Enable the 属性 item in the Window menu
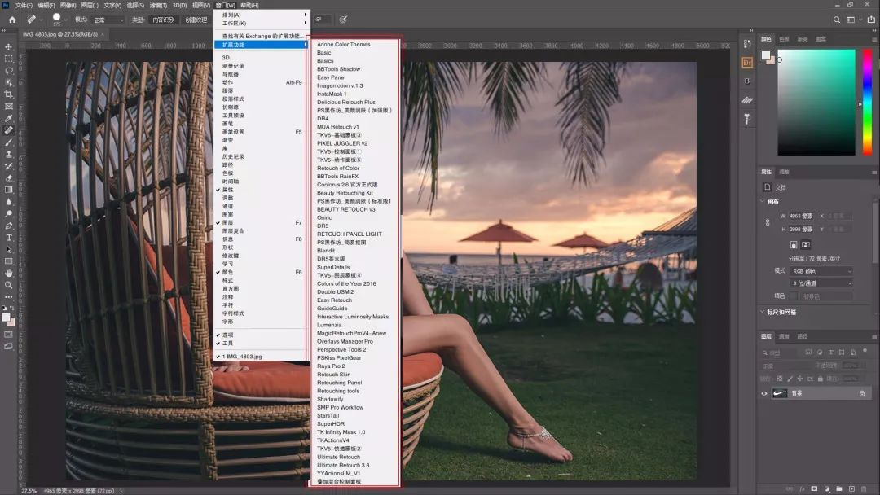The image size is (880, 495). coord(229,190)
